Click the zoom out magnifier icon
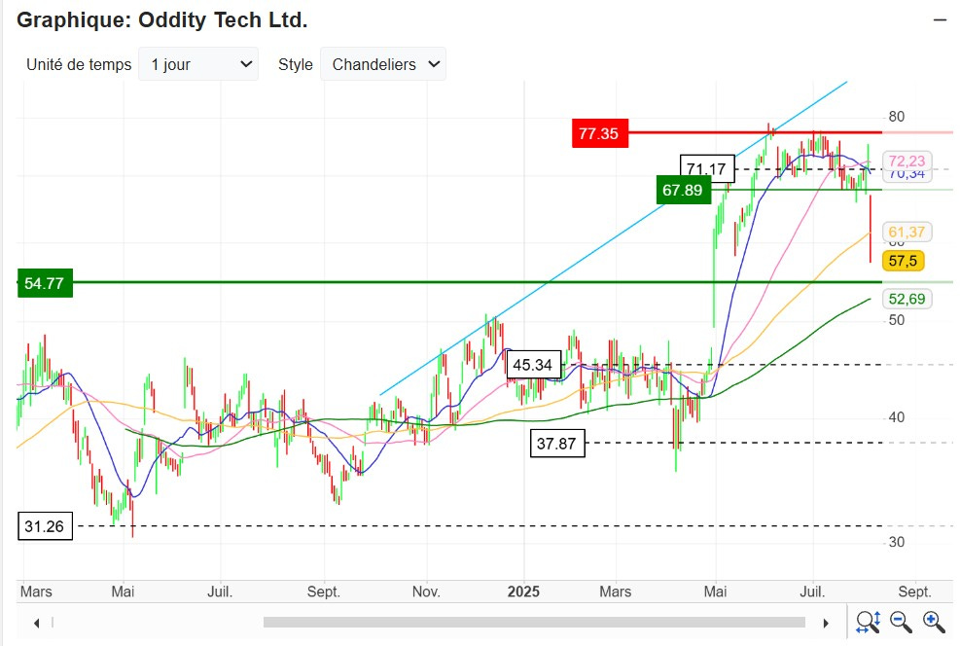 pos(901,622)
